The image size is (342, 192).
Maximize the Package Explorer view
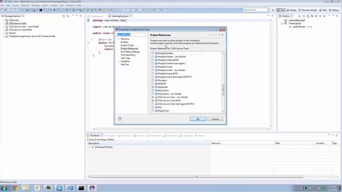click(81, 16)
